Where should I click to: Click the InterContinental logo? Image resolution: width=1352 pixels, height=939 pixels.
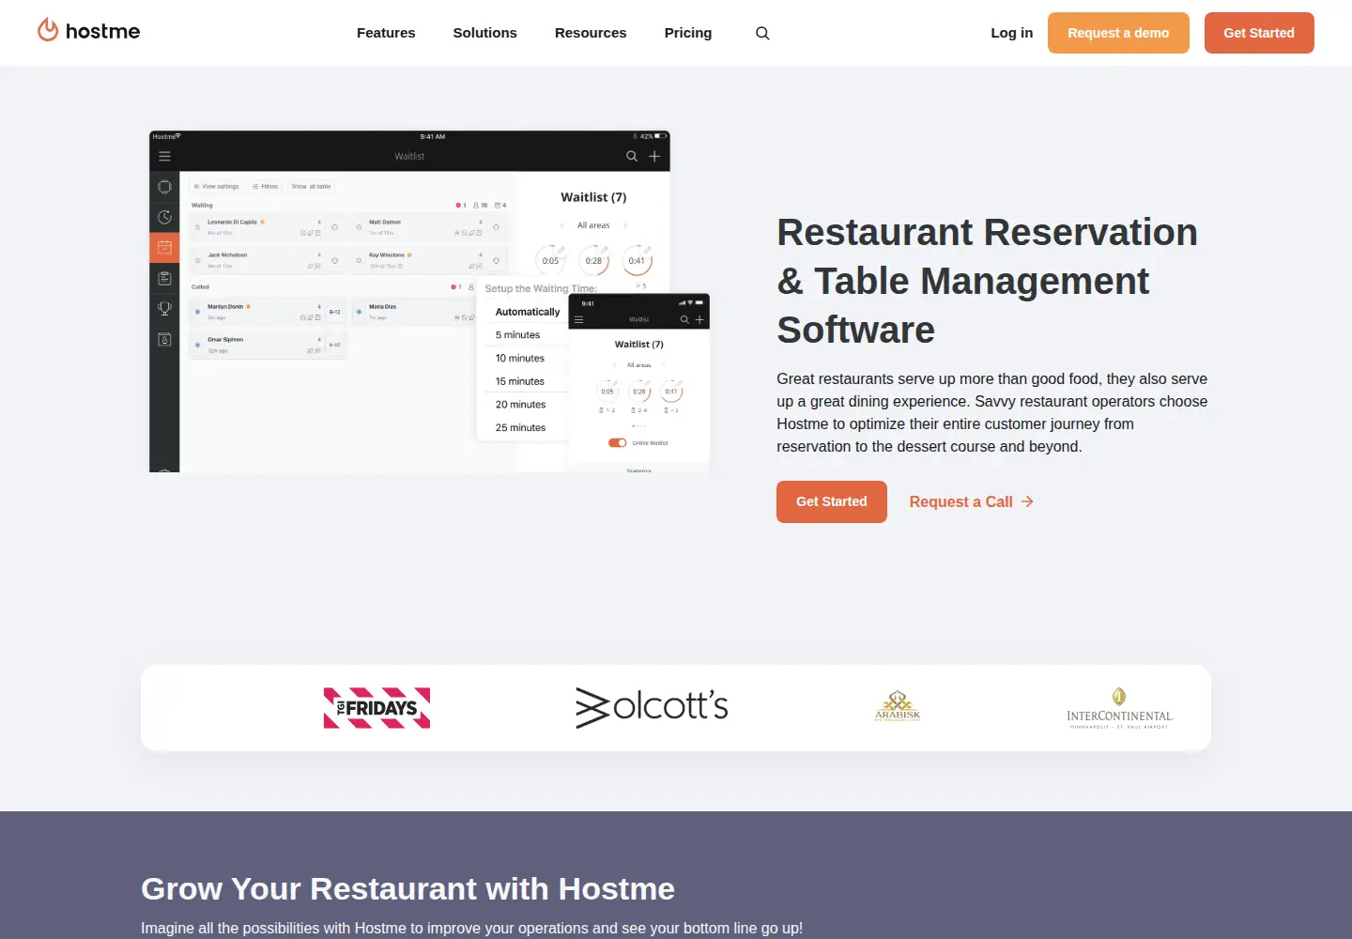point(1119,708)
